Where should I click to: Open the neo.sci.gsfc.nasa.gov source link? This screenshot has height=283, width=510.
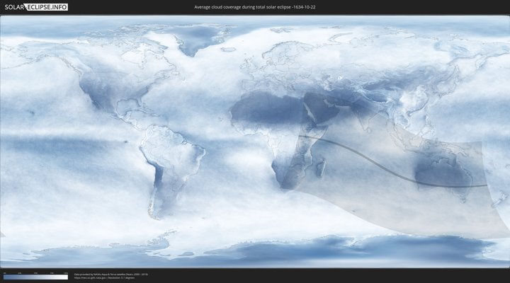tap(88, 277)
